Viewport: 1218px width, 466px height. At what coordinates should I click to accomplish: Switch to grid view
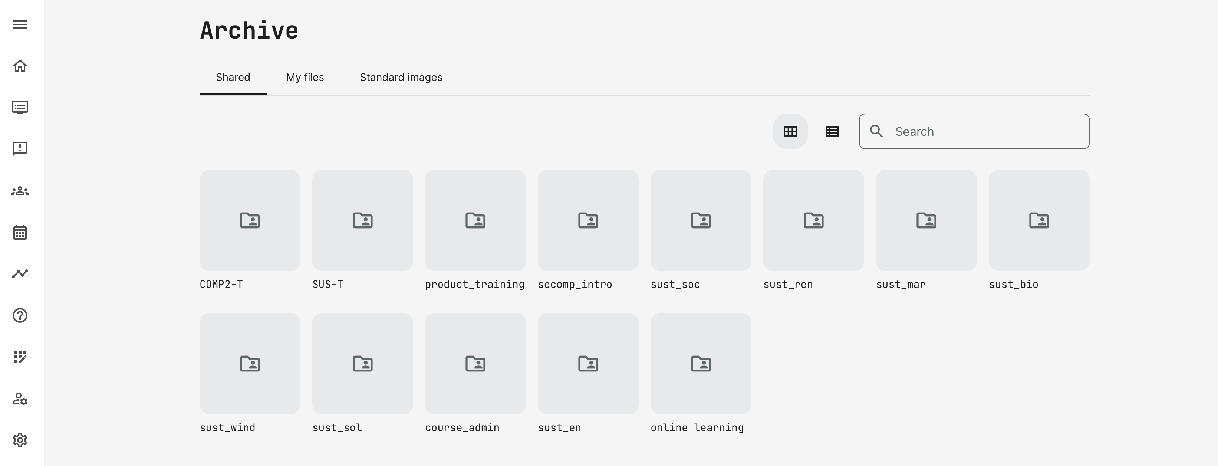click(790, 131)
